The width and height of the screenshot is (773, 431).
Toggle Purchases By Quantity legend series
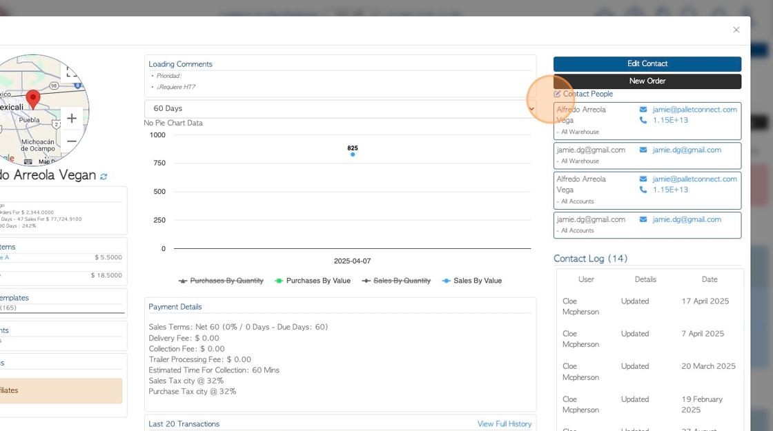coord(221,281)
